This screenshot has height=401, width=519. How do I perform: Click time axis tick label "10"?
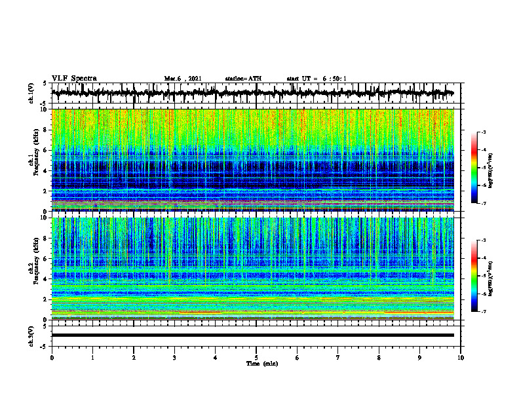[x=461, y=358]
